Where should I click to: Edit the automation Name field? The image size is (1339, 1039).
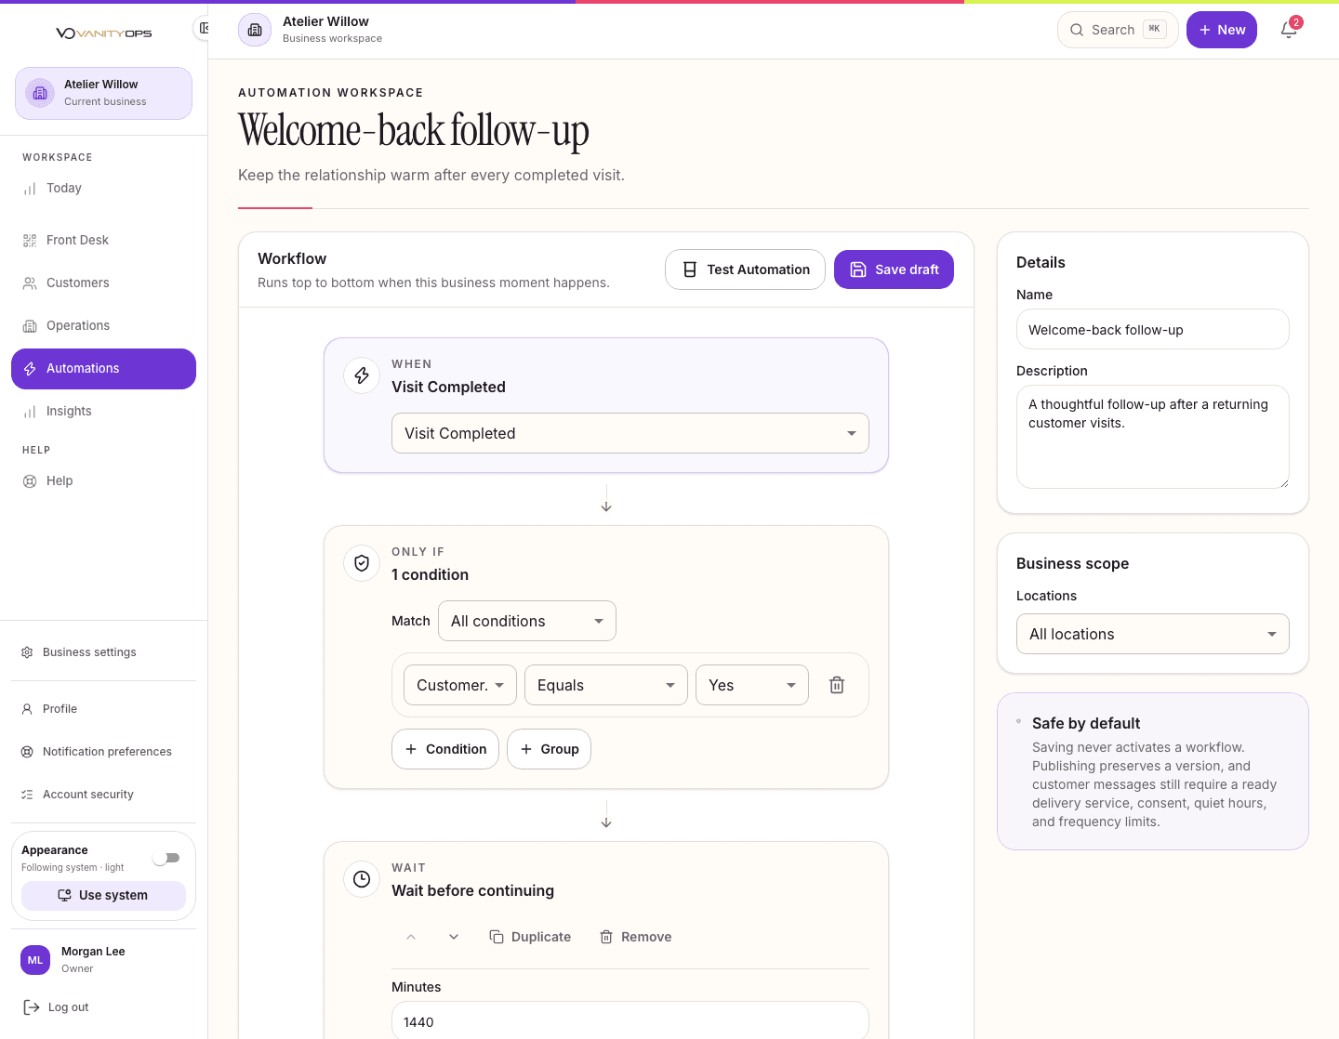1153,330
